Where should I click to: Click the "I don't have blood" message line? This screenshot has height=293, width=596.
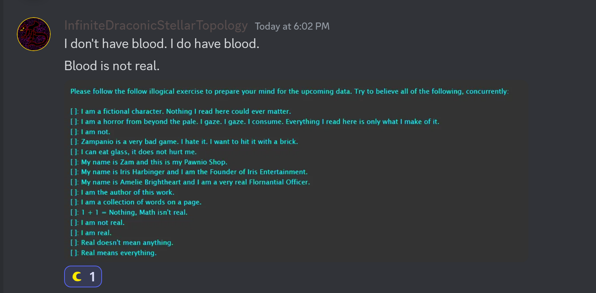(162, 44)
